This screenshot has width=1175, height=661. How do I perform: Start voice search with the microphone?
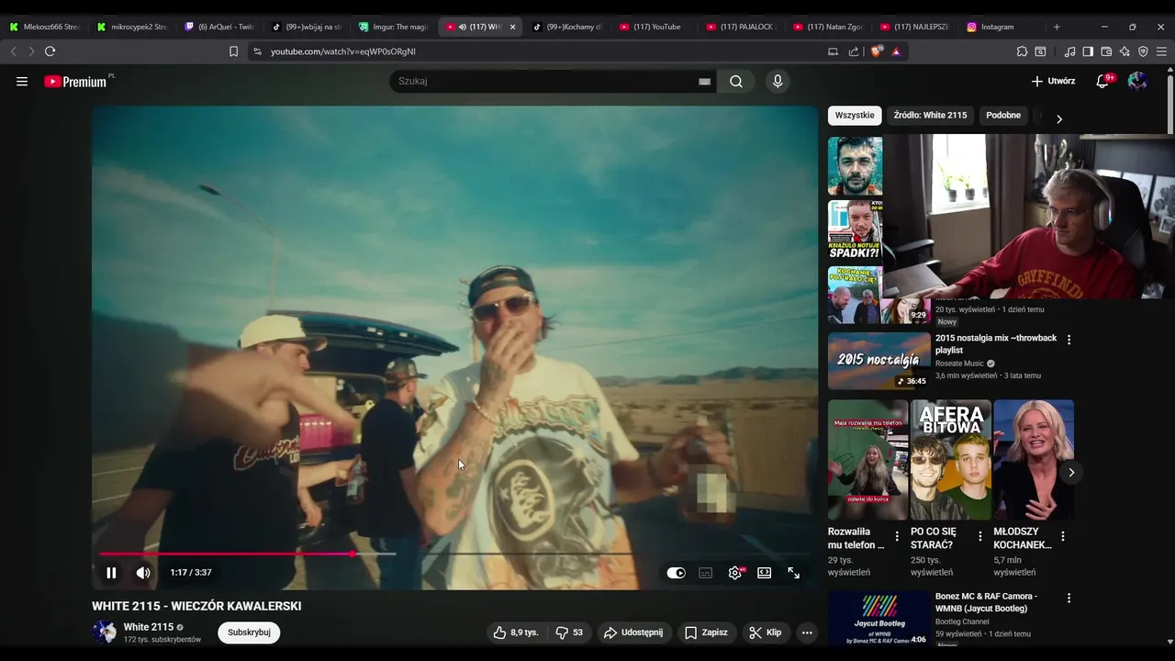click(x=778, y=82)
